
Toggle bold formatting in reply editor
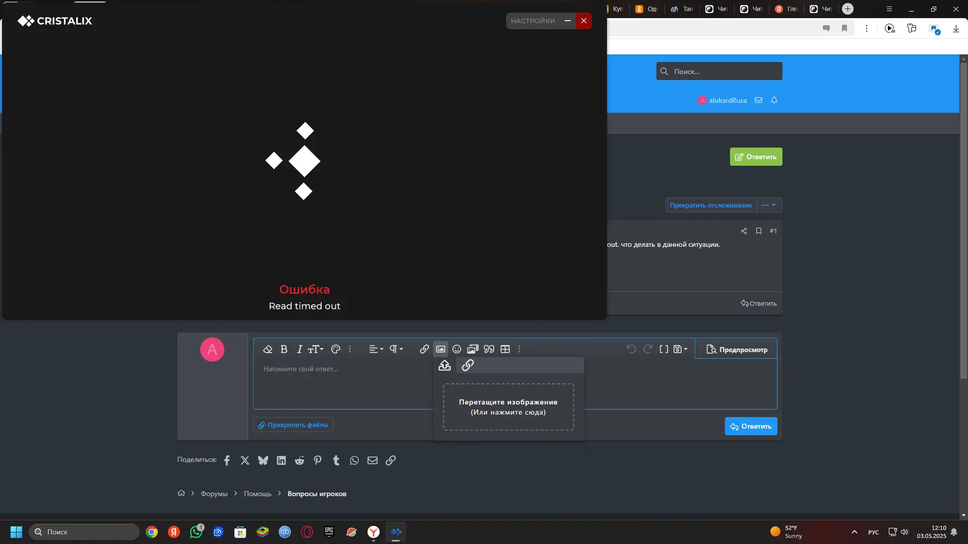point(284,349)
